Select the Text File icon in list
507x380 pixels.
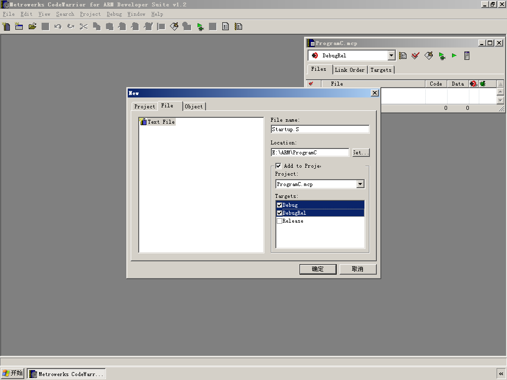(x=143, y=122)
